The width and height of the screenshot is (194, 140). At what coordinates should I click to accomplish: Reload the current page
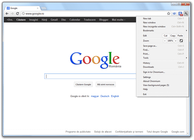point(18,13)
